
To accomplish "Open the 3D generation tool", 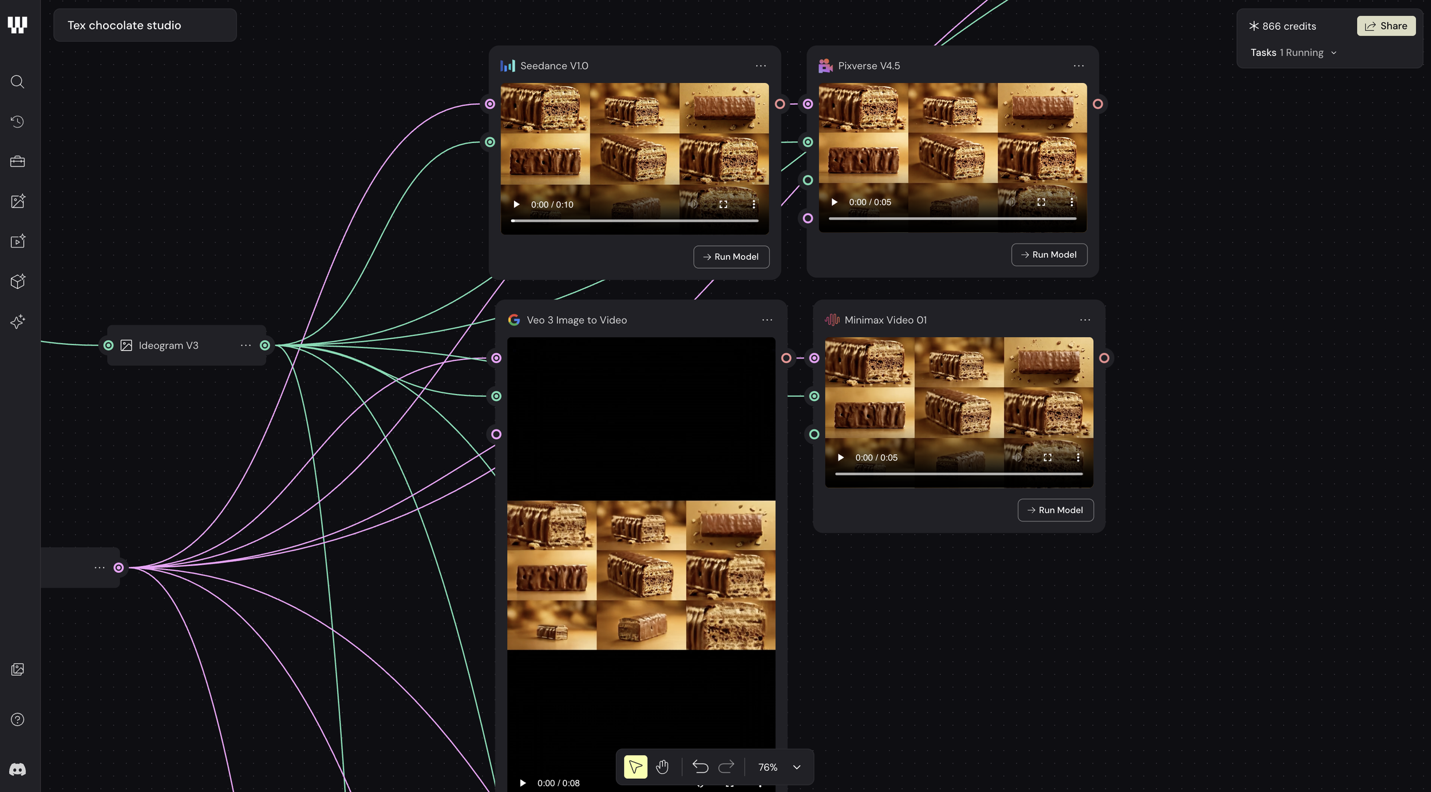I will (18, 281).
